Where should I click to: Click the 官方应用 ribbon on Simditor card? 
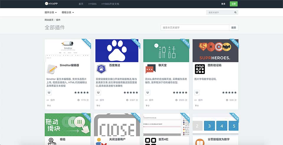[86, 43]
